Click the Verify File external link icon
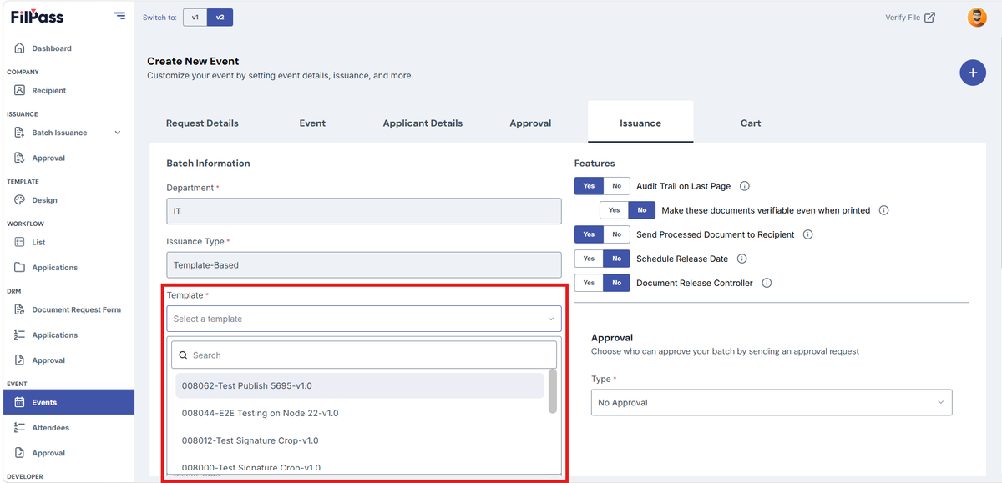 point(929,17)
